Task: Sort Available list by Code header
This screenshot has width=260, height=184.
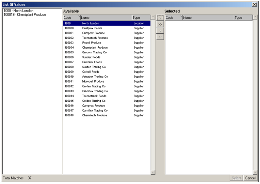Action: pyautogui.click(x=71, y=18)
